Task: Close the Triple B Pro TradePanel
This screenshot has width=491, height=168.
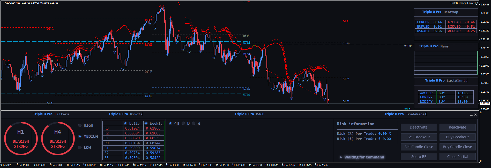Action: [475, 115]
